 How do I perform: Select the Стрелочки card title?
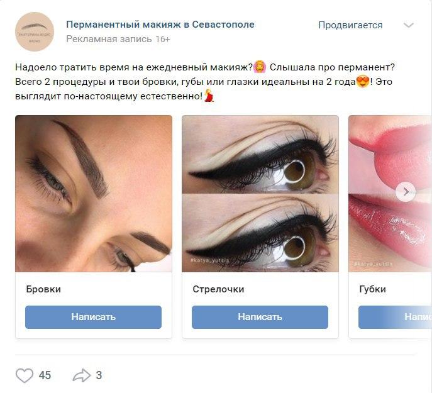click(x=218, y=289)
